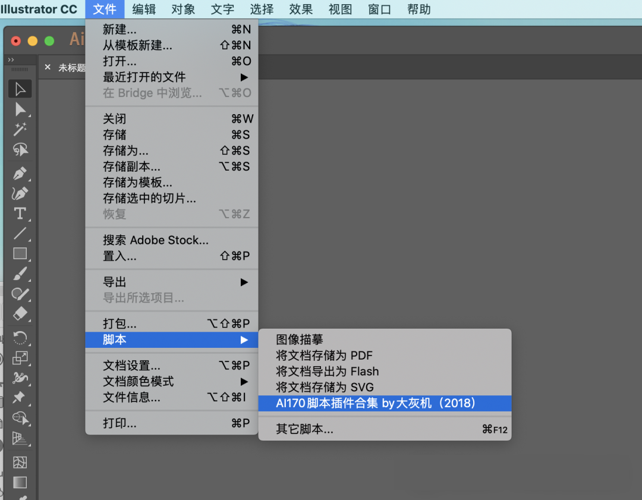Run the 将文档存储为 SVG script
The height and width of the screenshot is (500, 642).
pos(385,388)
